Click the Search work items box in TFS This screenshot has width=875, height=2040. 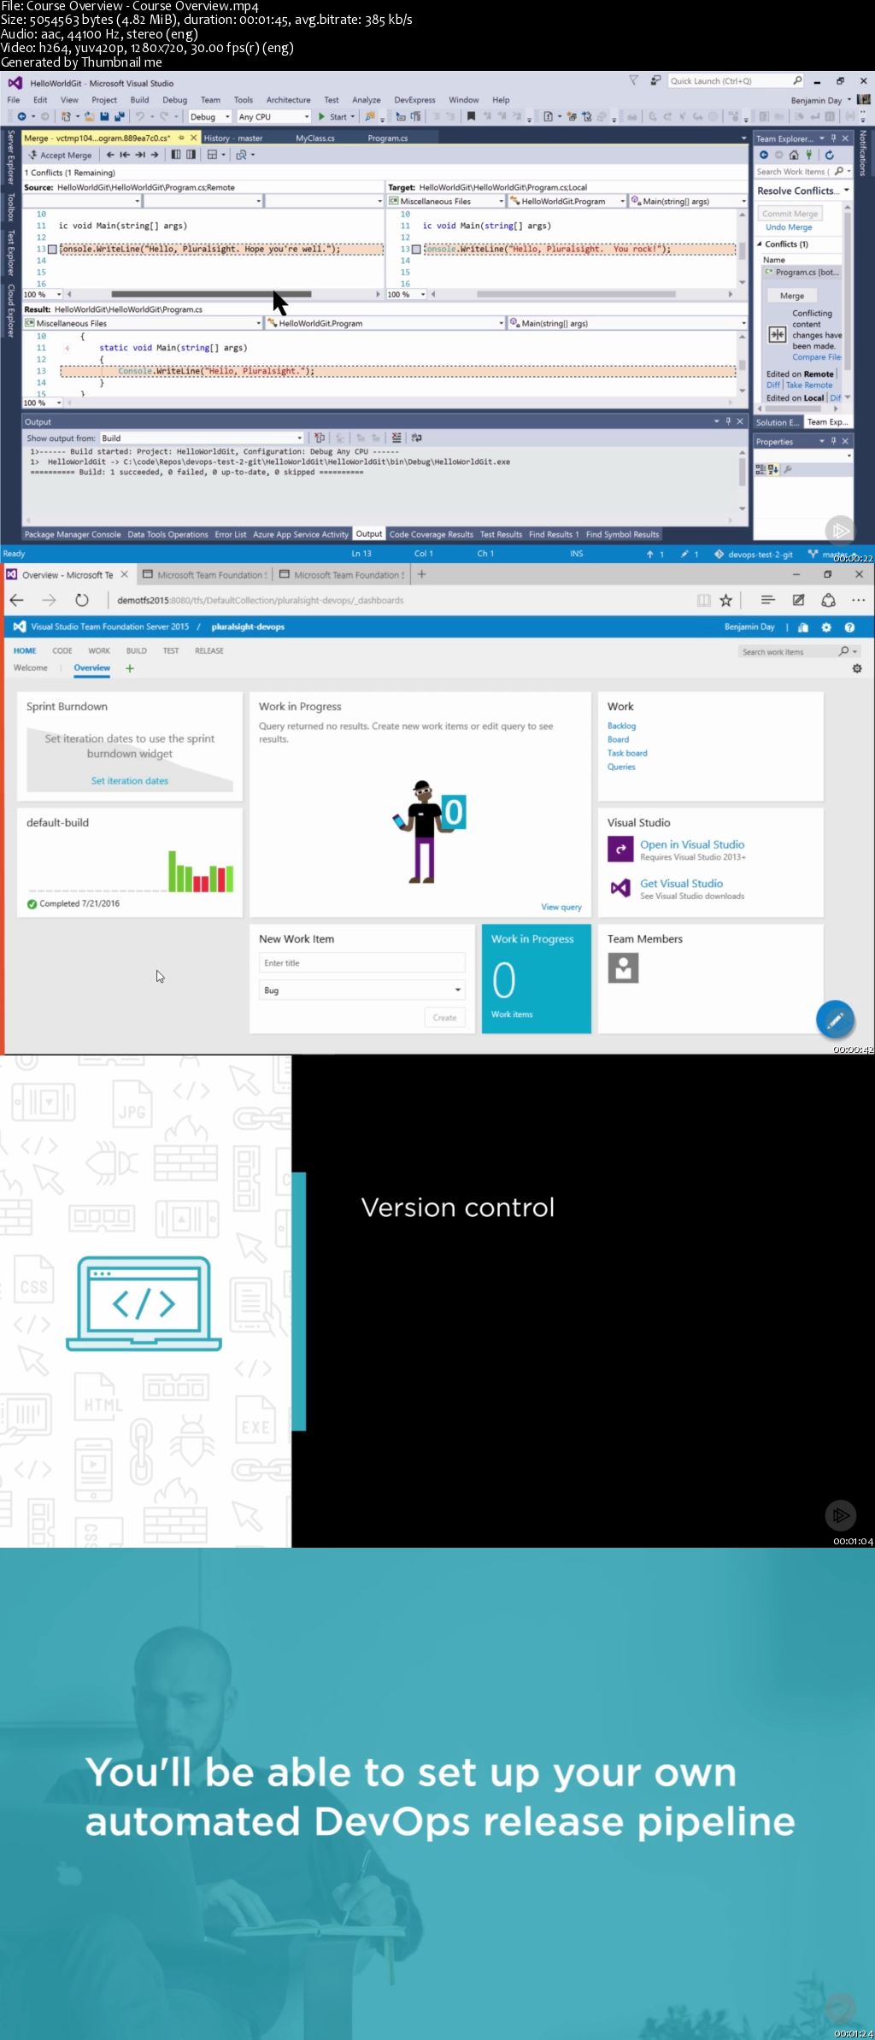coord(799,651)
